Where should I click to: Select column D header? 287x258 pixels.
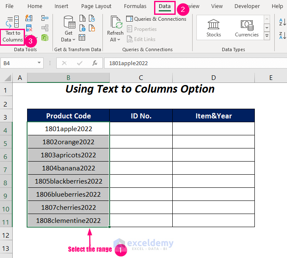pos(213,78)
